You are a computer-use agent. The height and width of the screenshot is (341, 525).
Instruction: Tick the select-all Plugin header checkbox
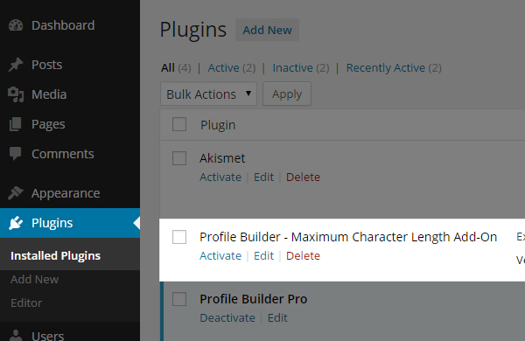click(179, 124)
